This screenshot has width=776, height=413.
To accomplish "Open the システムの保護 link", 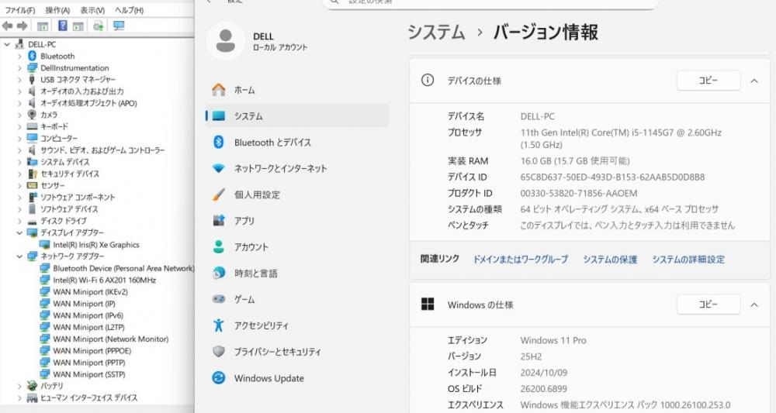I will [x=610, y=259].
